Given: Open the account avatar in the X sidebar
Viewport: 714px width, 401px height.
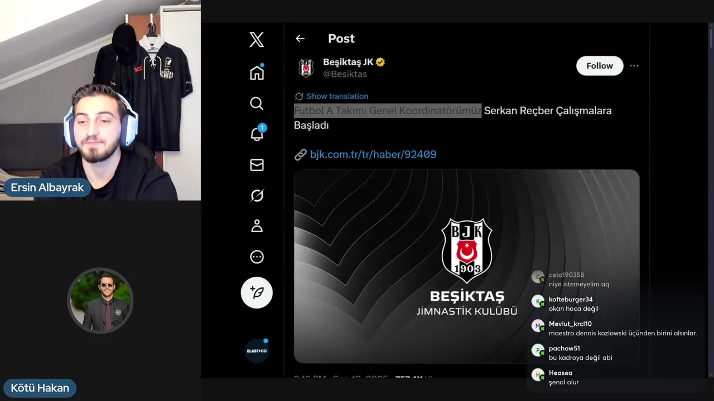Looking at the screenshot, I should point(257,351).
